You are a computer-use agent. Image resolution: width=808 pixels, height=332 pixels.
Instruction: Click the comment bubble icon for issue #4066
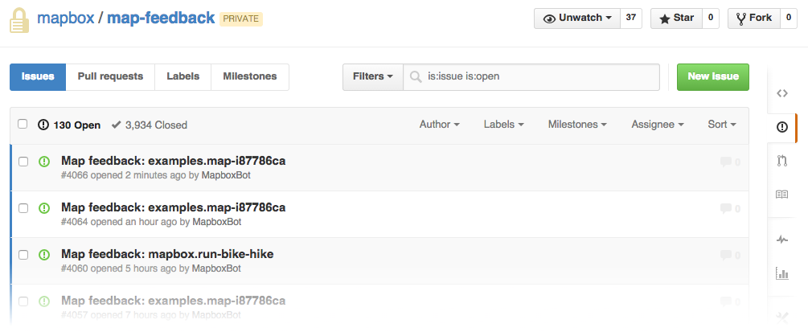(726, 162)
